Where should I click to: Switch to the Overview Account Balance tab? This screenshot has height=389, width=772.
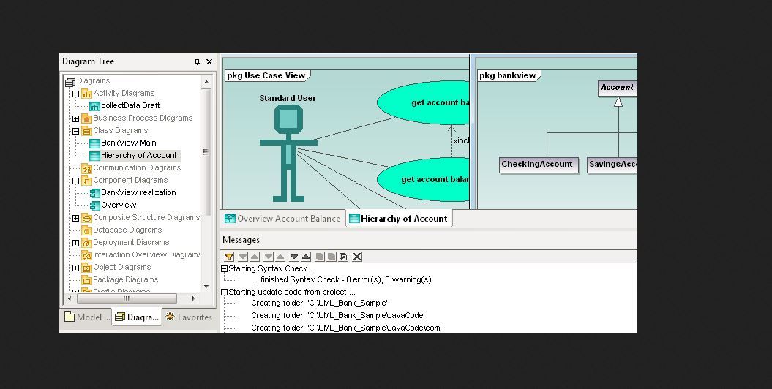(282, 219)
